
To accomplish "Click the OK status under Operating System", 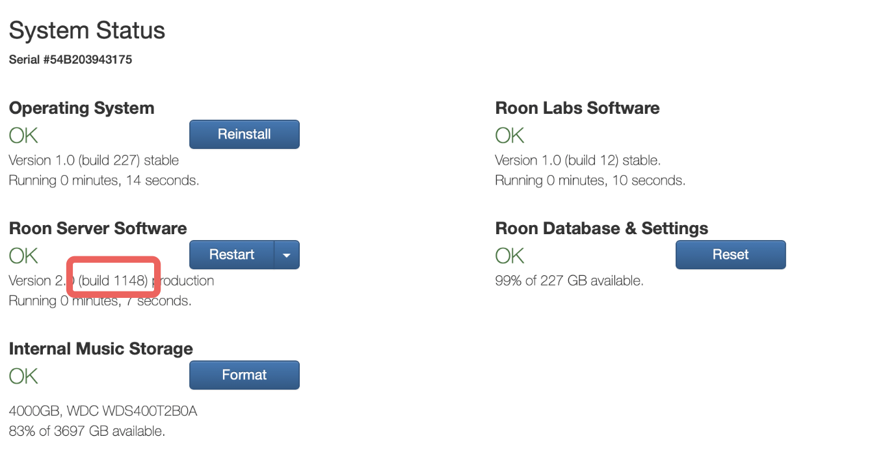I will 23,135.
